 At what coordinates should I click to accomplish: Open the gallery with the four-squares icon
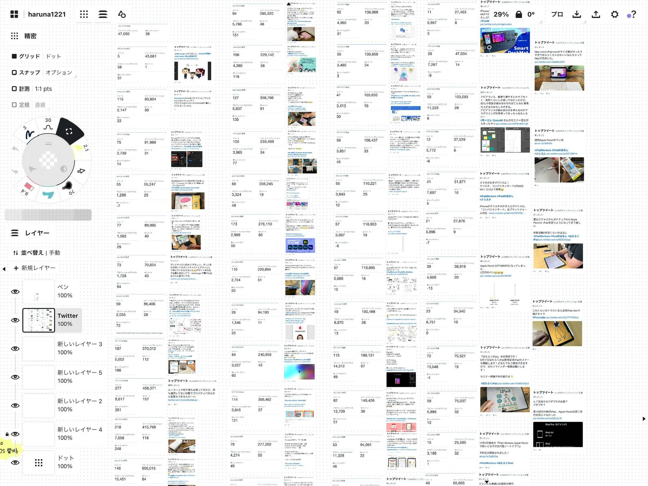click(x=14, y=14)
